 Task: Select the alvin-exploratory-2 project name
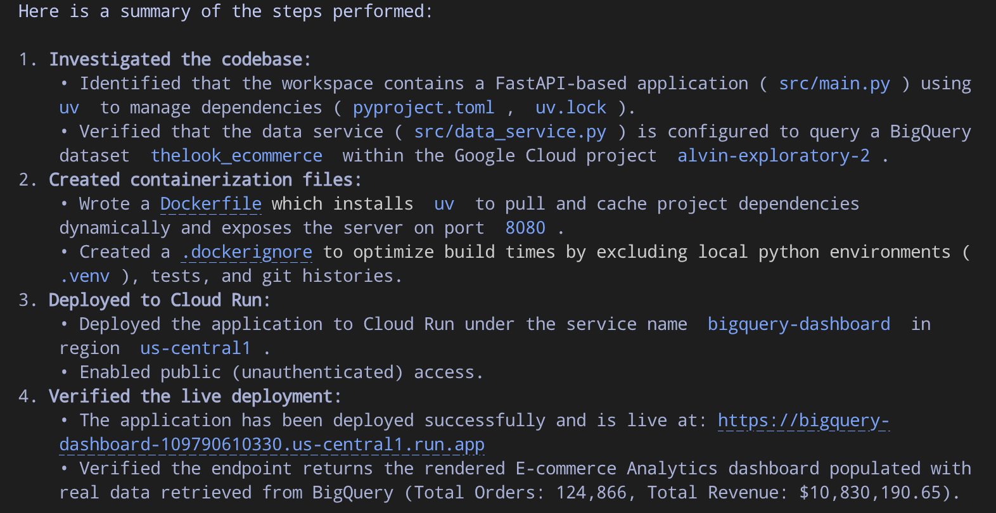click(x=774, y=156)
